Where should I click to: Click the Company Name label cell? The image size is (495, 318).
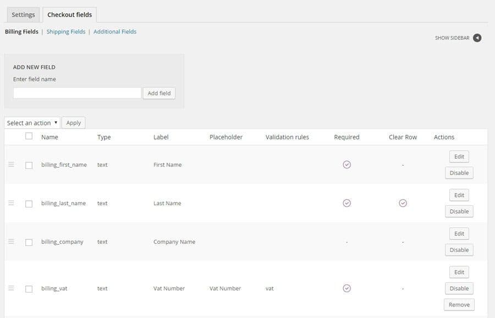pyautogui.click(x=174, y=242)
